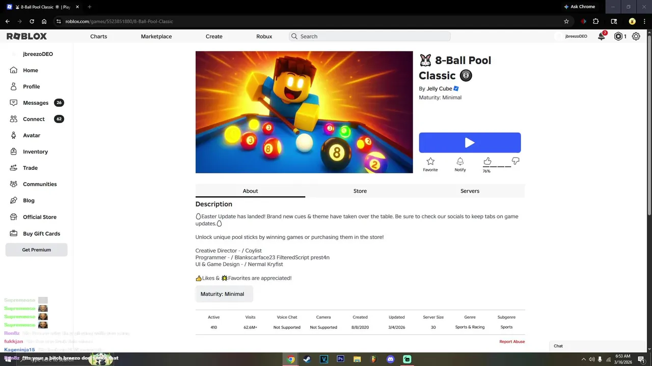Click the Get Premium button
The height and width of the screenshot is (366, 652).
[36, 250]
